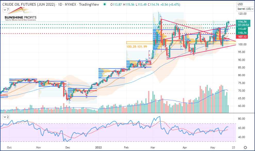Click the 07:20:54 bar countdown timer

click(243, 25)
